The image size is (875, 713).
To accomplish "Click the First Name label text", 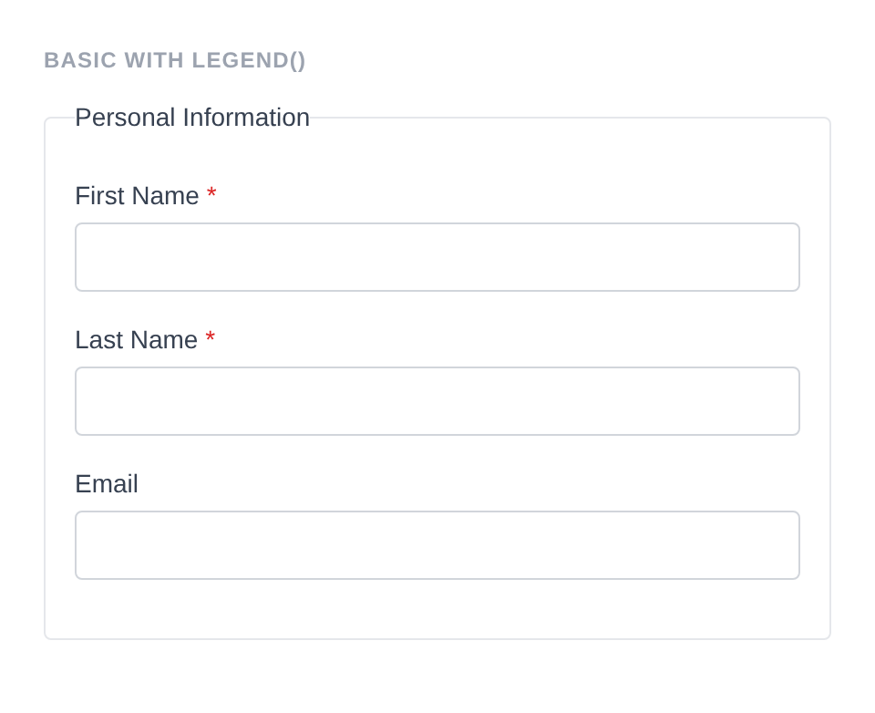I will (x=137, y=196).
